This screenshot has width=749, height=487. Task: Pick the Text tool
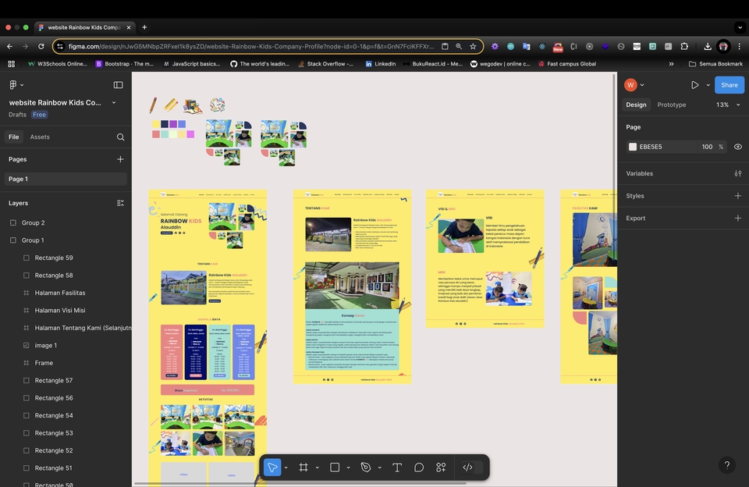(x=397, y=467)
